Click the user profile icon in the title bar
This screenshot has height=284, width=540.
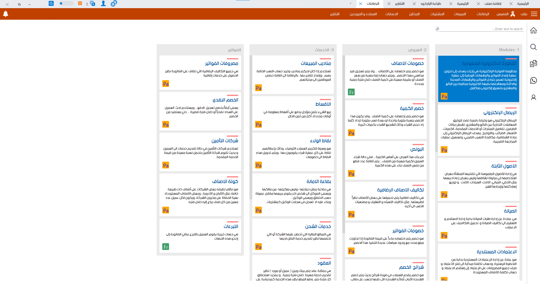[x=103, y=4]
